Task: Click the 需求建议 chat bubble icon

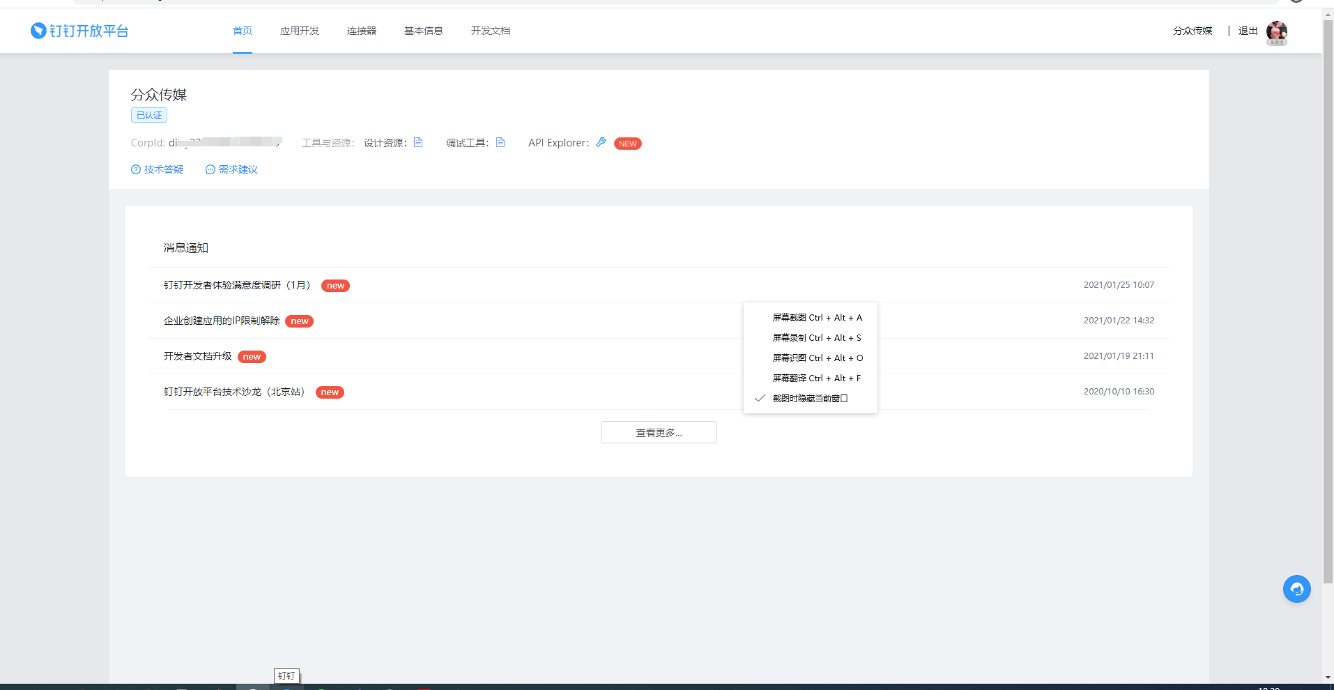Action: [x=210, y=169]
